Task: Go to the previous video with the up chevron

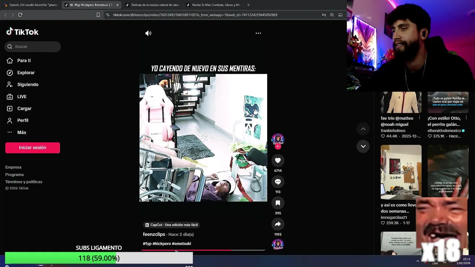Action: [363, 129]
